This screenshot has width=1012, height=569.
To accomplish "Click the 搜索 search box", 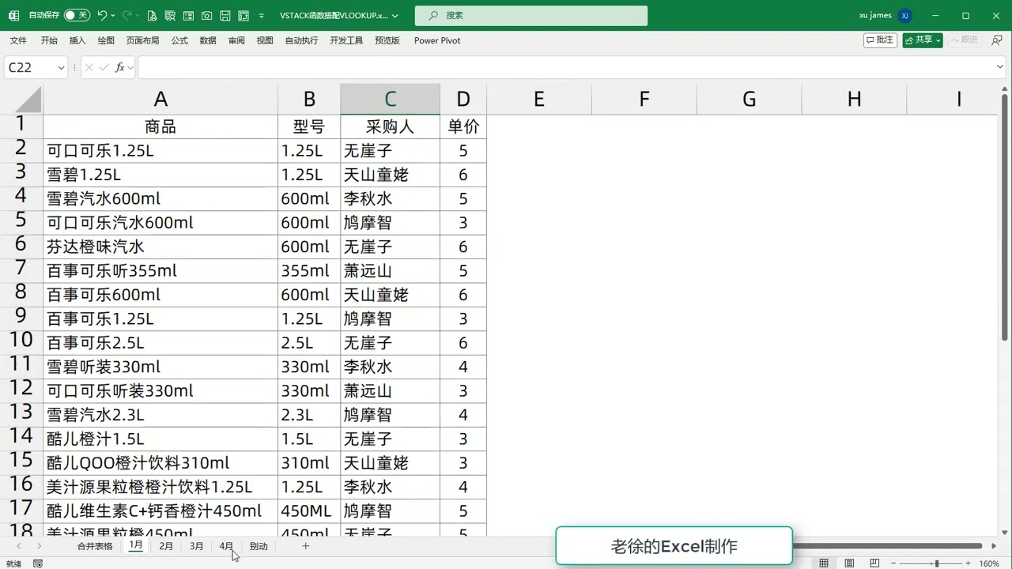I will (531, 15).
